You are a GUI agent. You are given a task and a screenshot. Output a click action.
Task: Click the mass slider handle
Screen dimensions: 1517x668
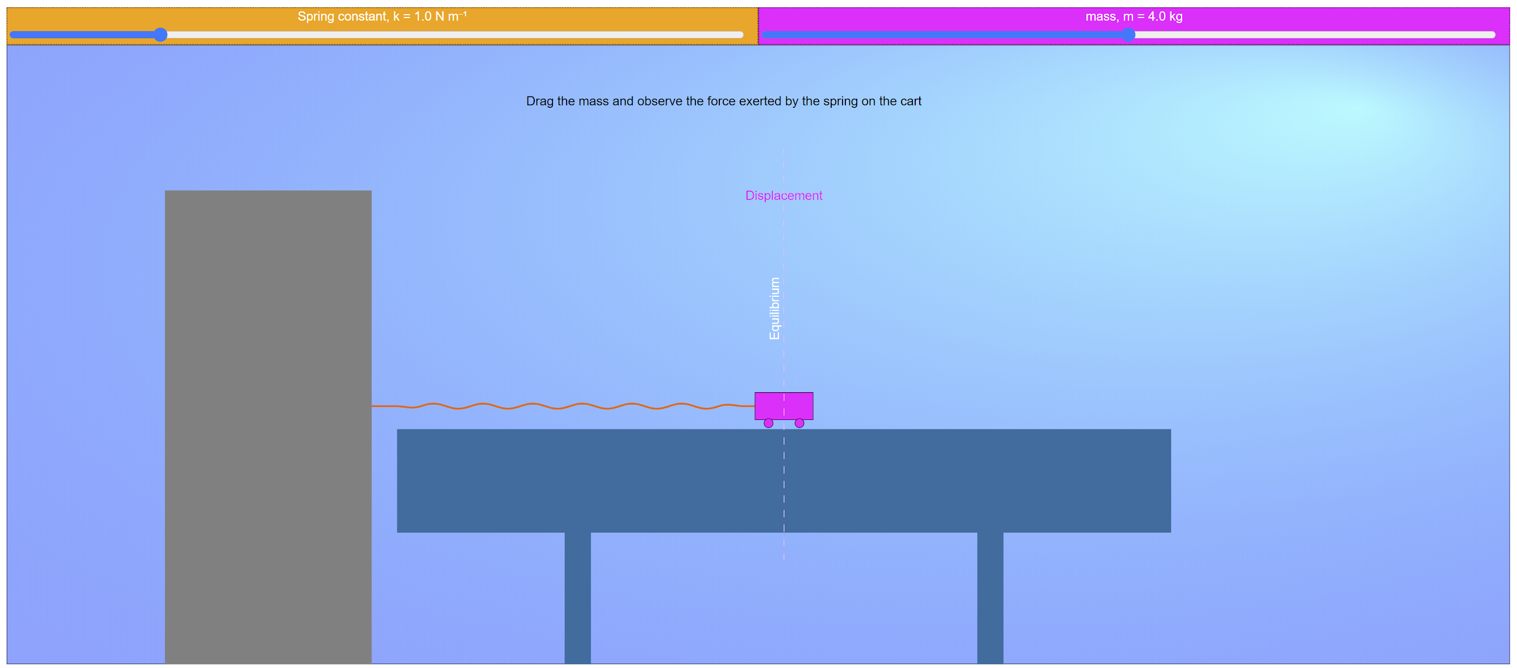click(1128, 35)
